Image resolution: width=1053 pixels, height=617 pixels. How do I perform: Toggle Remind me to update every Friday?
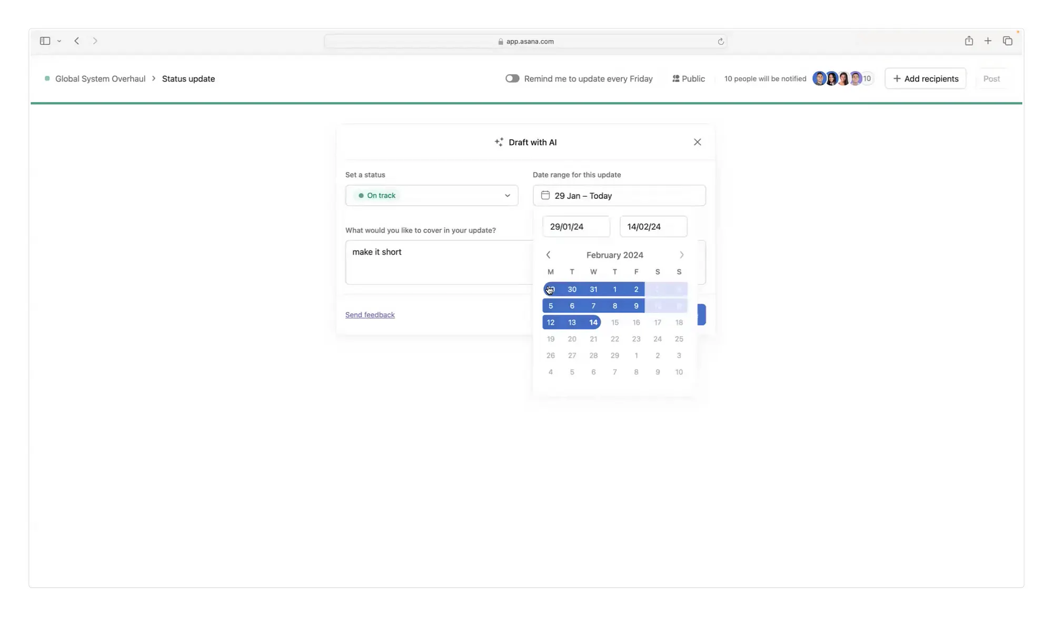coord(512,78)
